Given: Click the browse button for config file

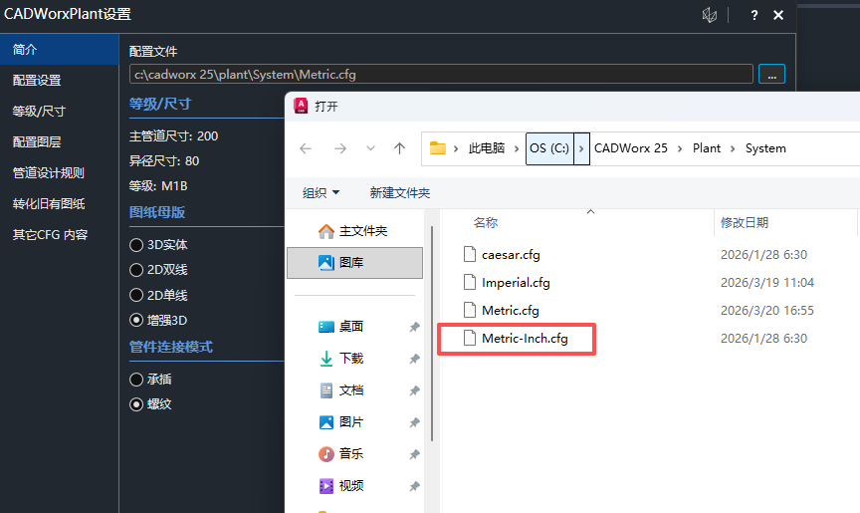Looking at the screenshot, I should point(771,74).
